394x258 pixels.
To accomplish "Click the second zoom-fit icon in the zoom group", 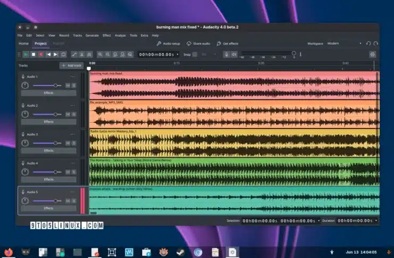I will click(x=123, y=55).
